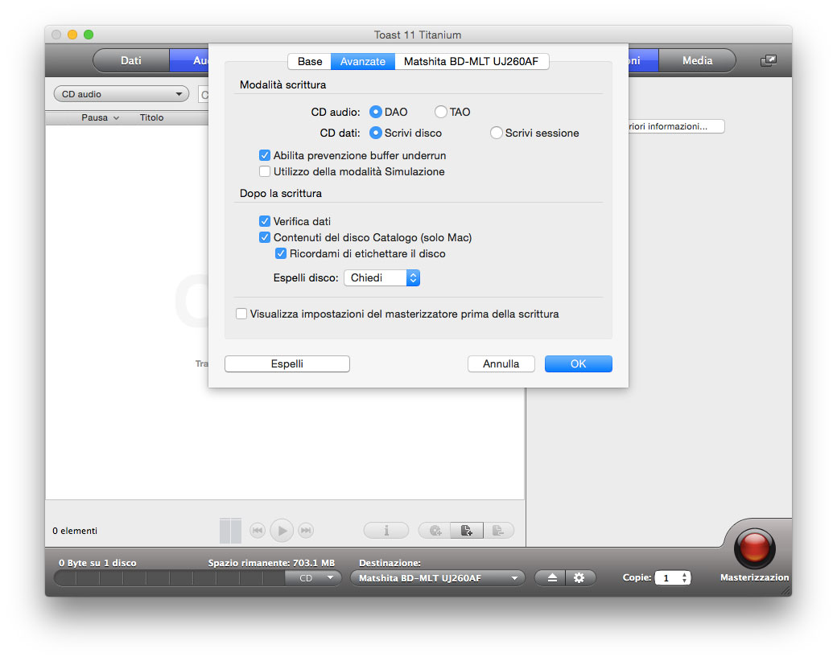The height and width of the screenshot is (661, 837).
Task: Open the CD disc type dropdown
Action: pyautogui.click(x=313, y=578)
